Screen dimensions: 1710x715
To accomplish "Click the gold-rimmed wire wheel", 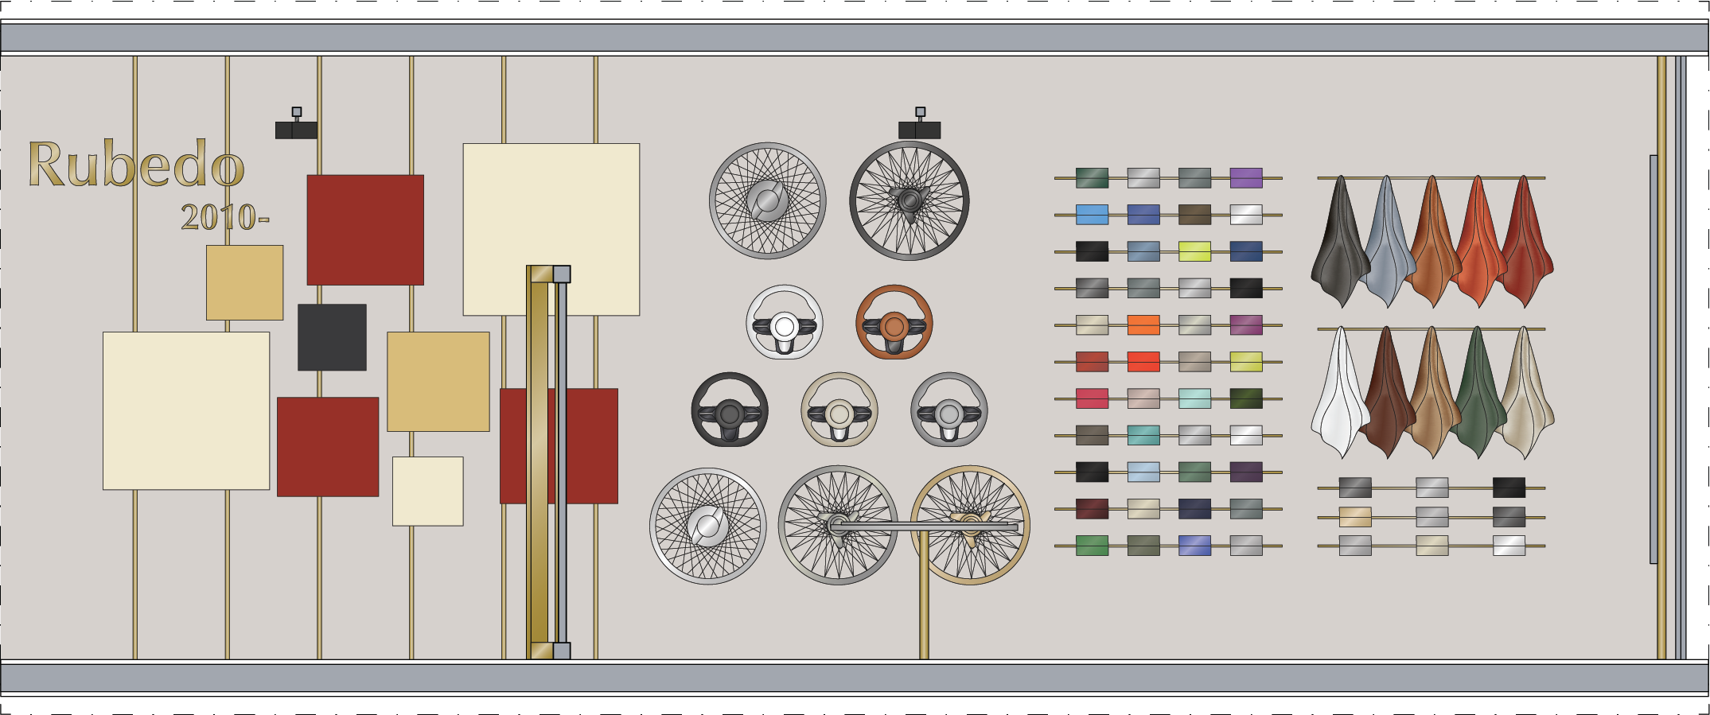I will tap(971, 526).
